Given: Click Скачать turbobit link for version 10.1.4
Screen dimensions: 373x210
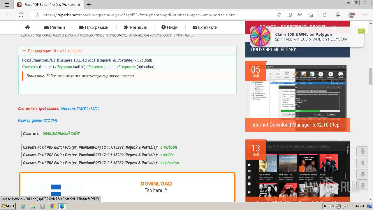Looking at the screenshot, I should pyautogui.click(x=30, y=67).
